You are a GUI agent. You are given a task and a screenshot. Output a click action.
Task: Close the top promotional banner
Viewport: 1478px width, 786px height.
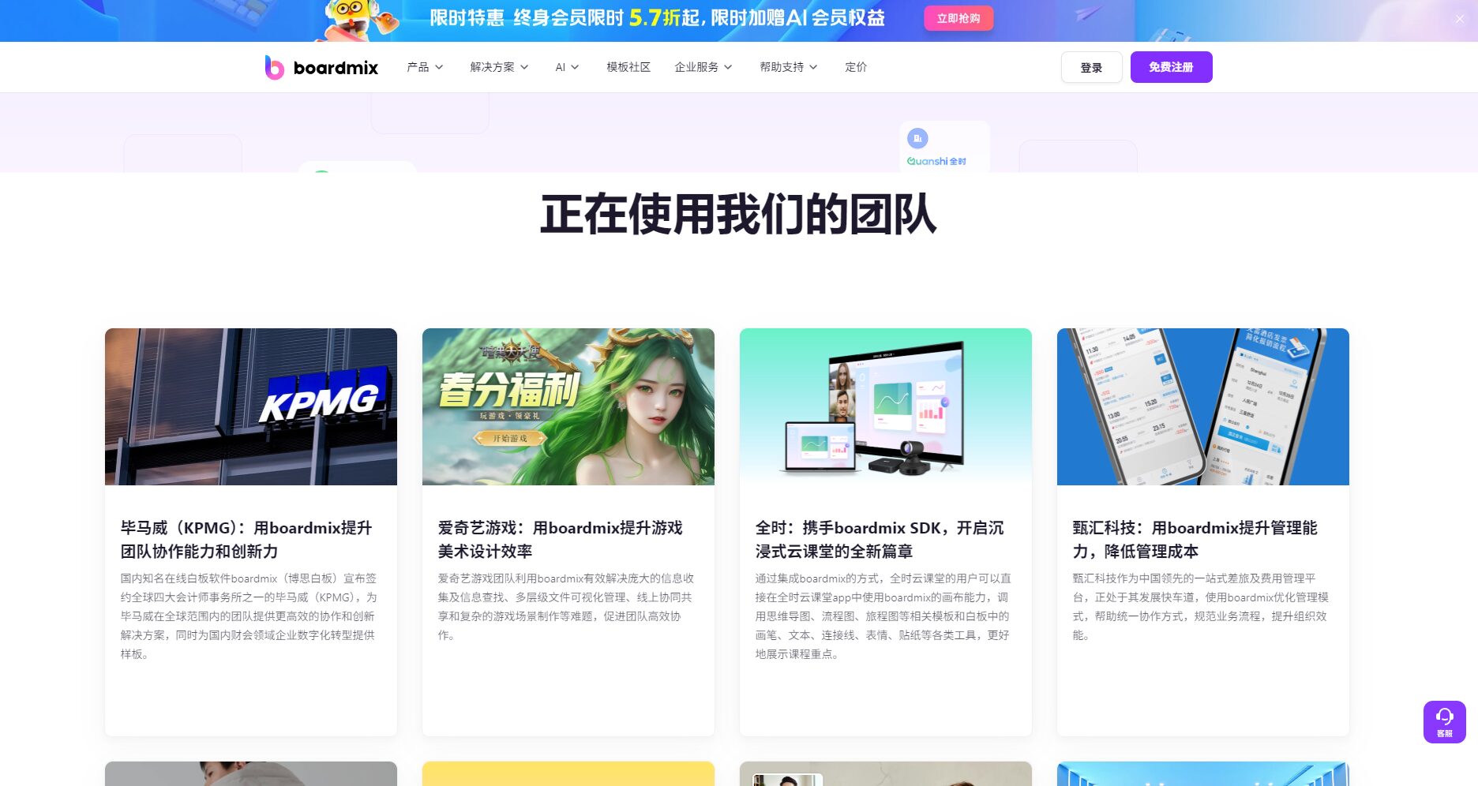coord(1459,19)
